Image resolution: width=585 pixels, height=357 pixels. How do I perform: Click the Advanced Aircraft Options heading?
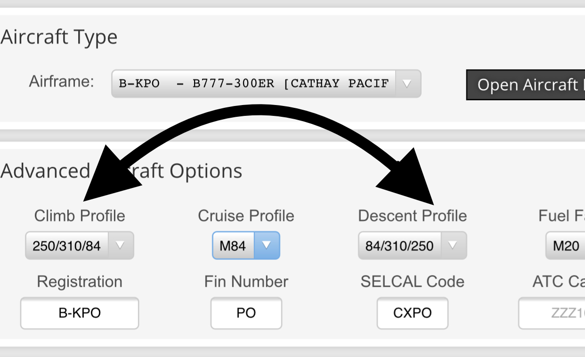(x=122, y=171)
